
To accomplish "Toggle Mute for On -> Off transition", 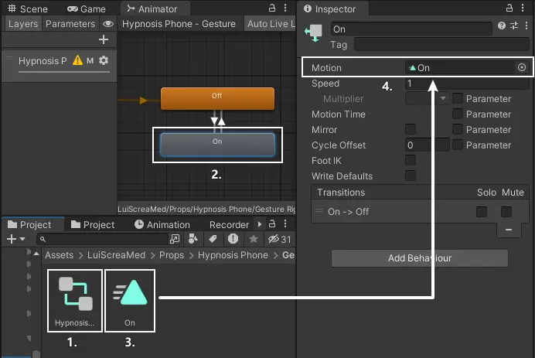I will tap(506, 212).
